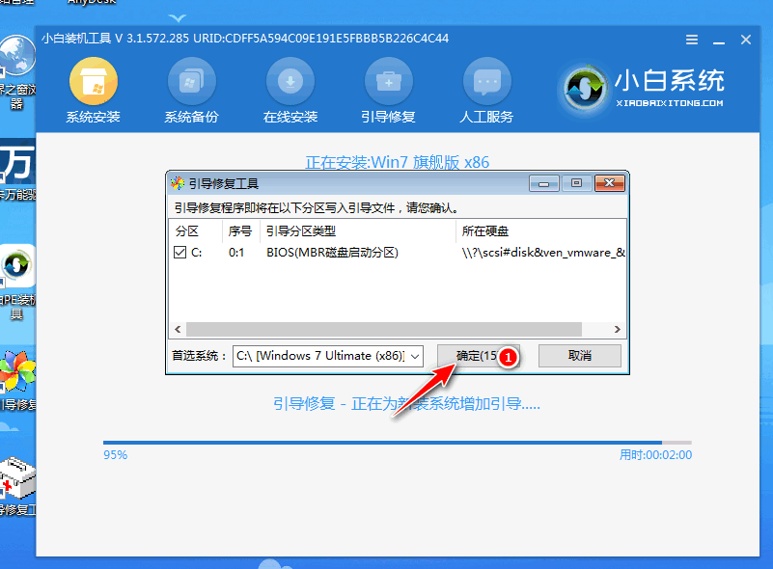Open the hamburger menu in title bar
This screenshot has height=569, width=773.
(x=692, y=40)
